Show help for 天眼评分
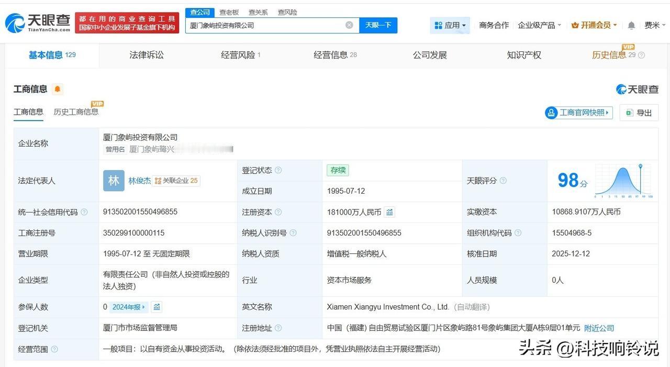Image resolution: width=670 pixels, height=367 pixels. (x=503, y=181)
